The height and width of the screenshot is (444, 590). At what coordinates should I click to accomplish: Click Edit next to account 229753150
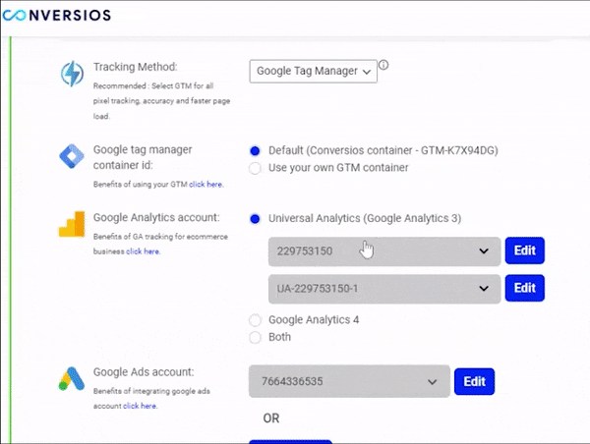coord(524,250)
